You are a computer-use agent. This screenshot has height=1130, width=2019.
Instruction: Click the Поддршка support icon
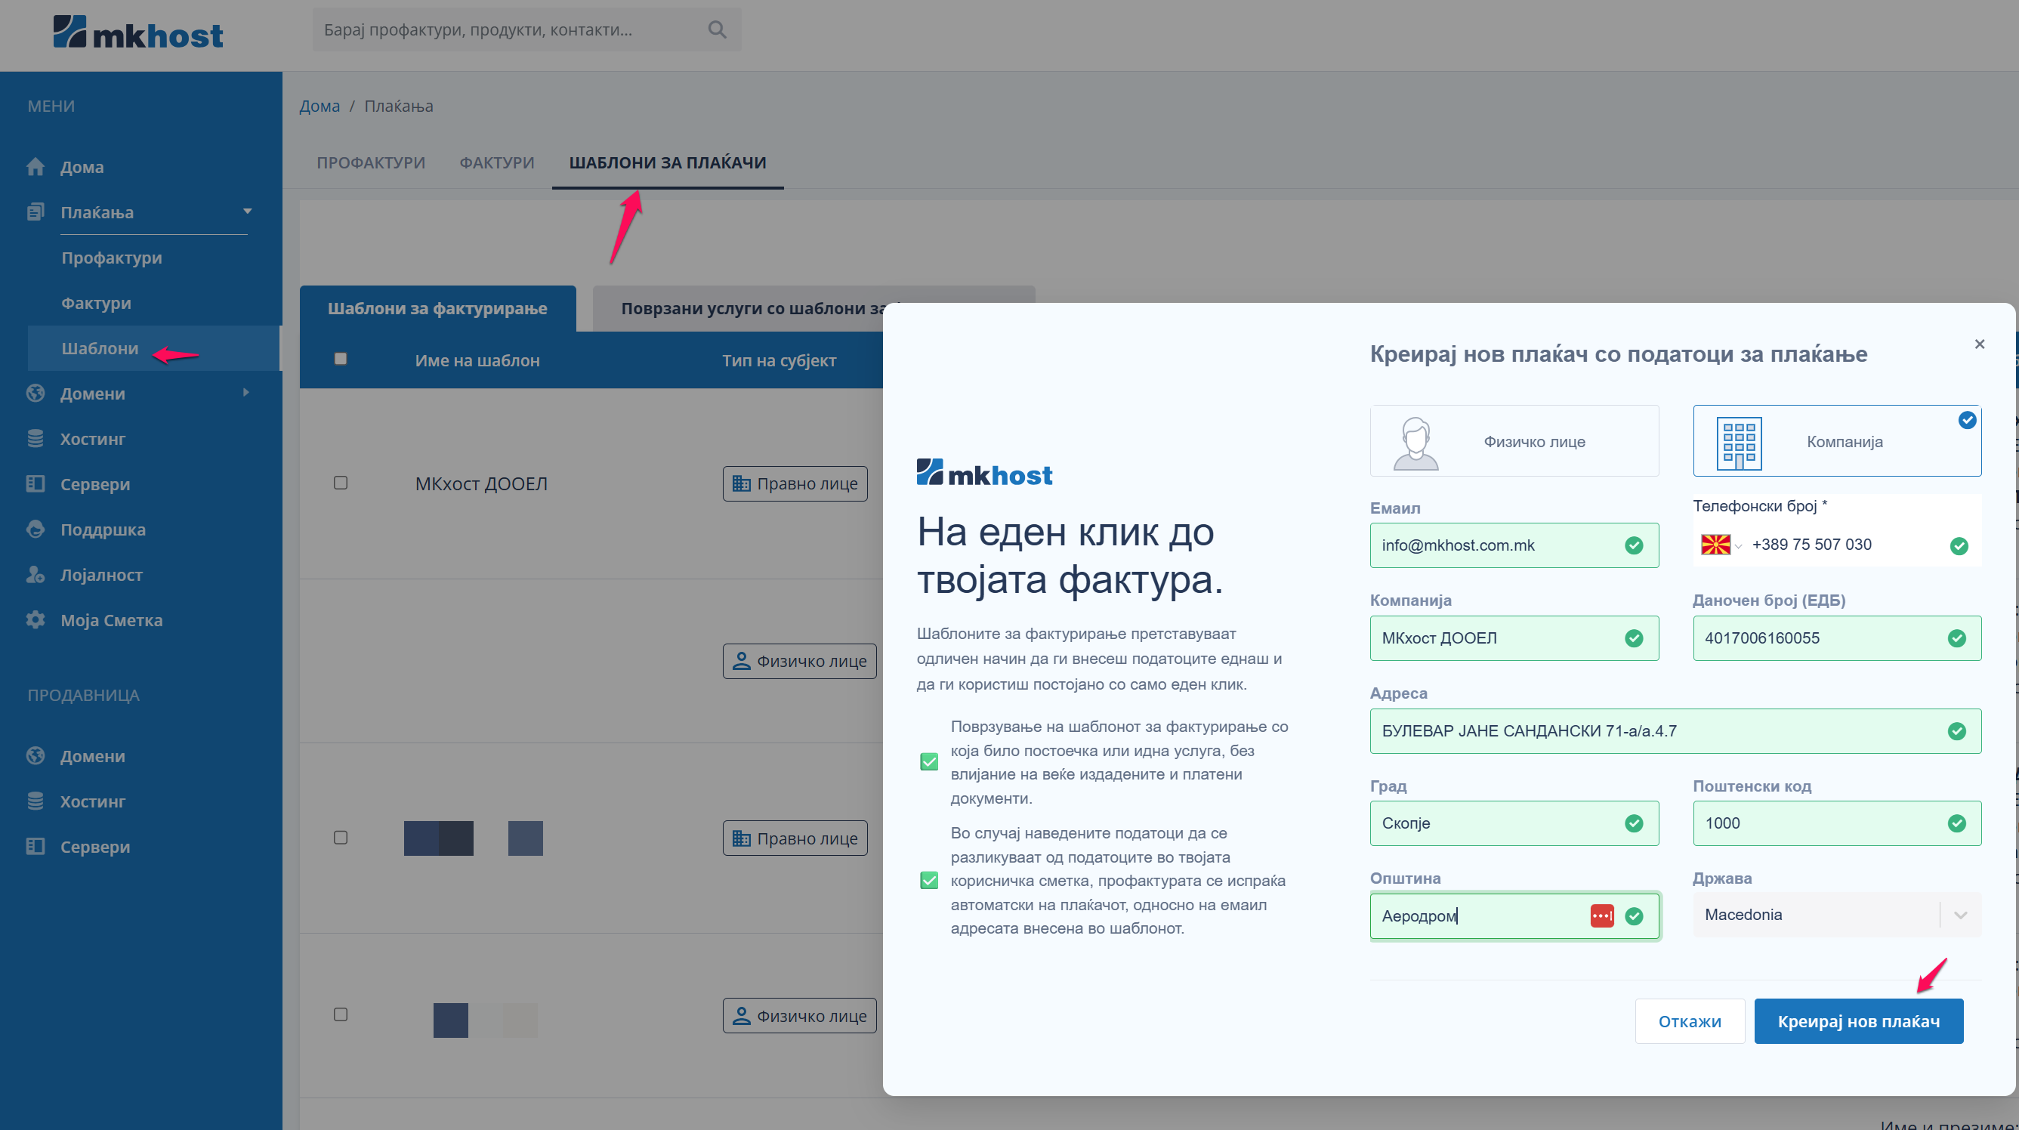36,529
